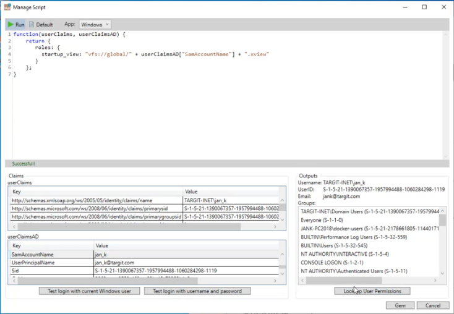Select the Everyone (S-1-1-0) group

(x=322, y=220)
